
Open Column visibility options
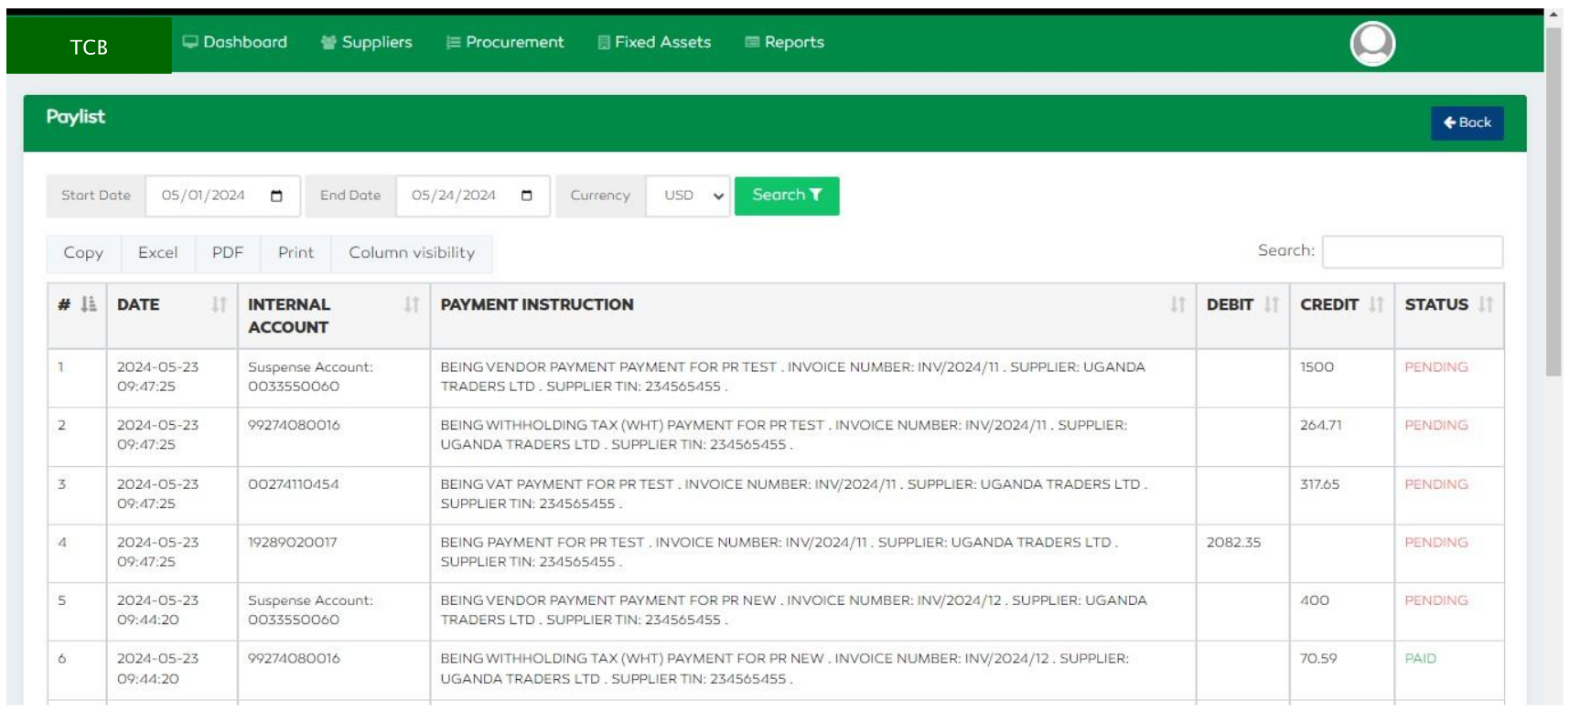[412, 253]
